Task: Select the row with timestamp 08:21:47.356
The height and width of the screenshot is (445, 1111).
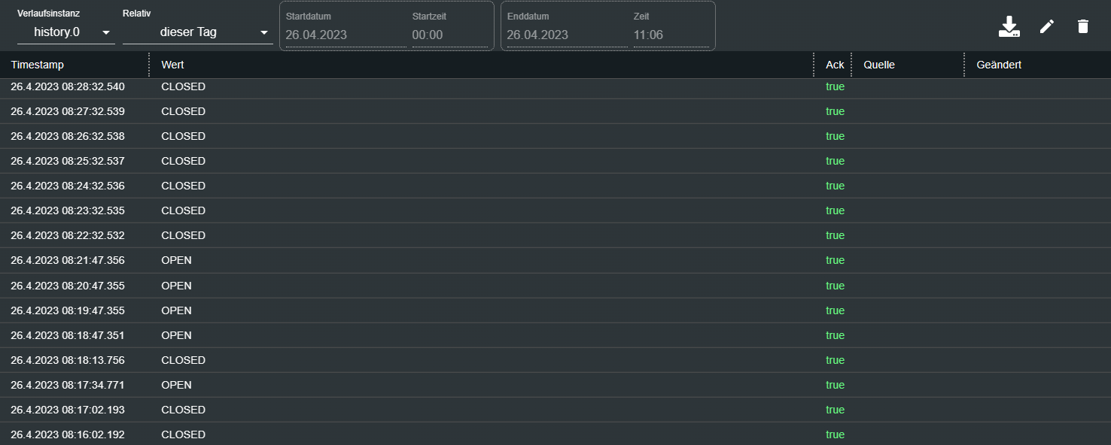Action: [68, 260]
